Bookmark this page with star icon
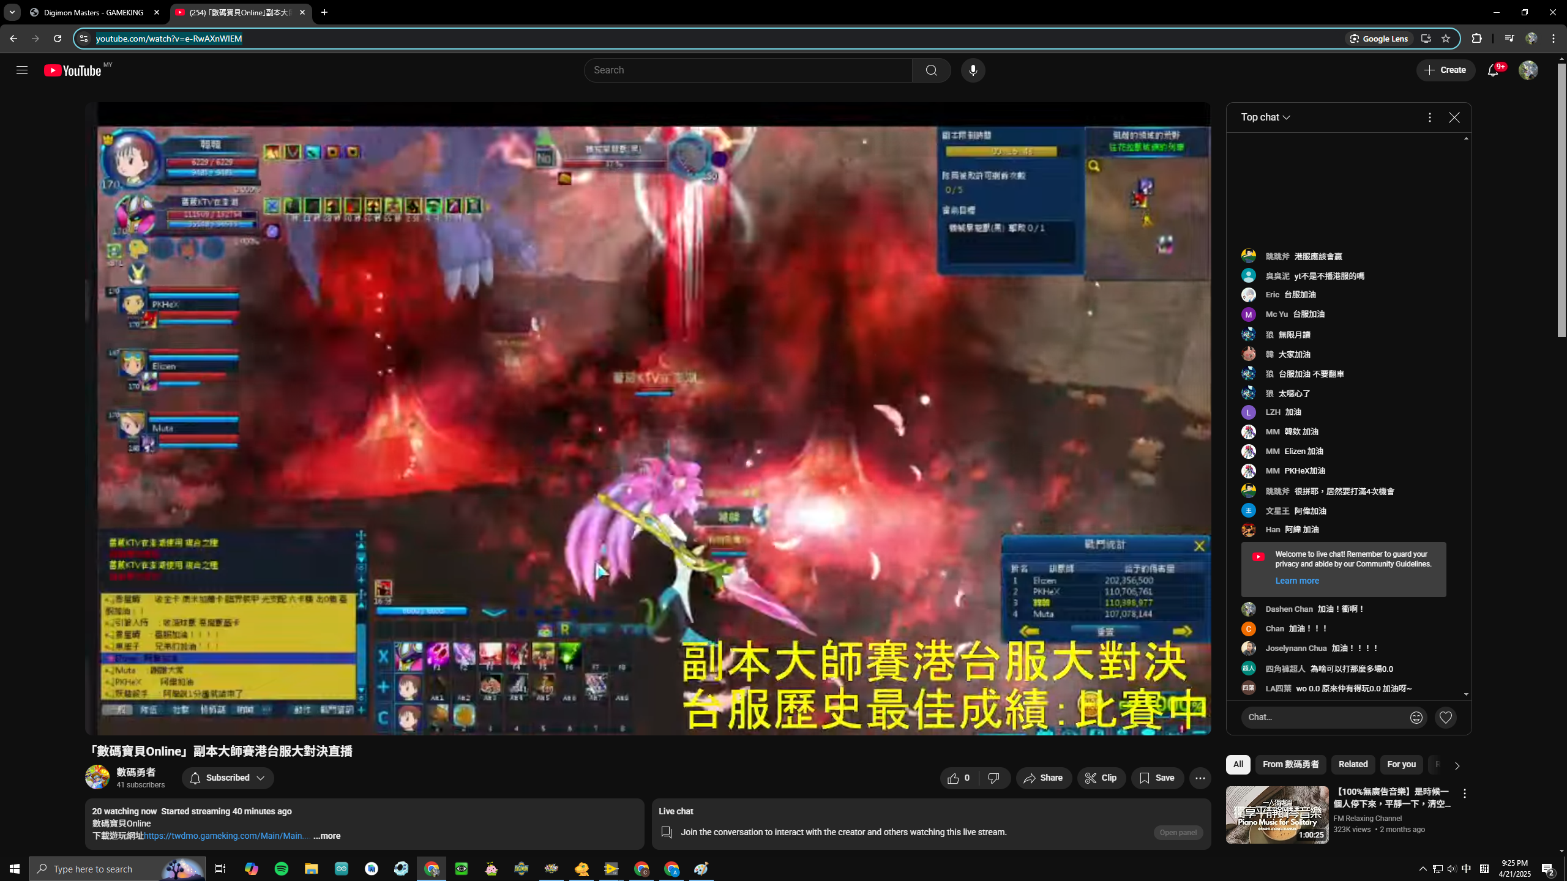 (1446, 39)
